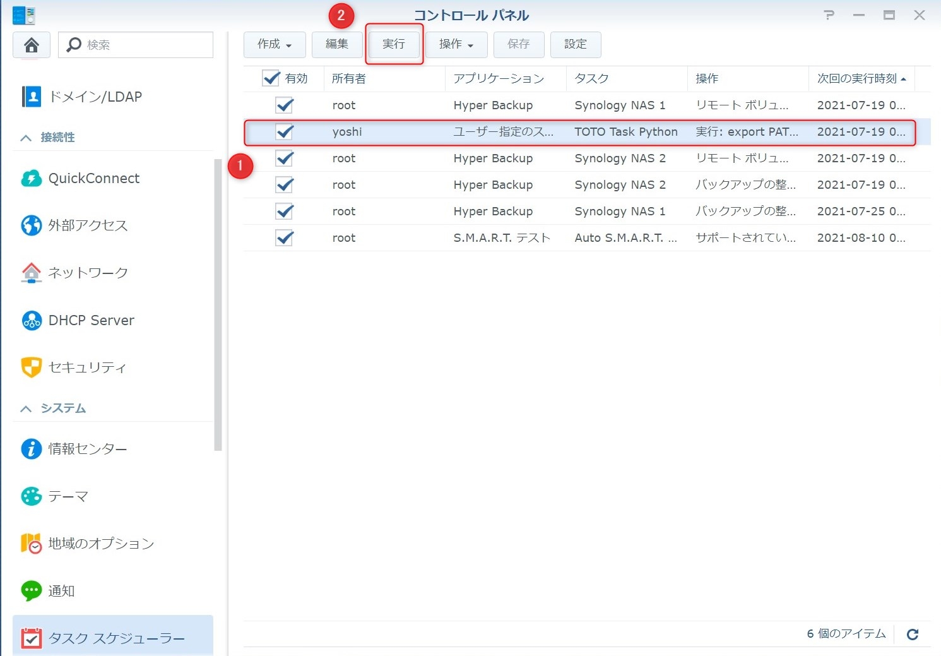Open the DHCP Server icon
This screenshot has height=656, width=941.
click(32, 321)
